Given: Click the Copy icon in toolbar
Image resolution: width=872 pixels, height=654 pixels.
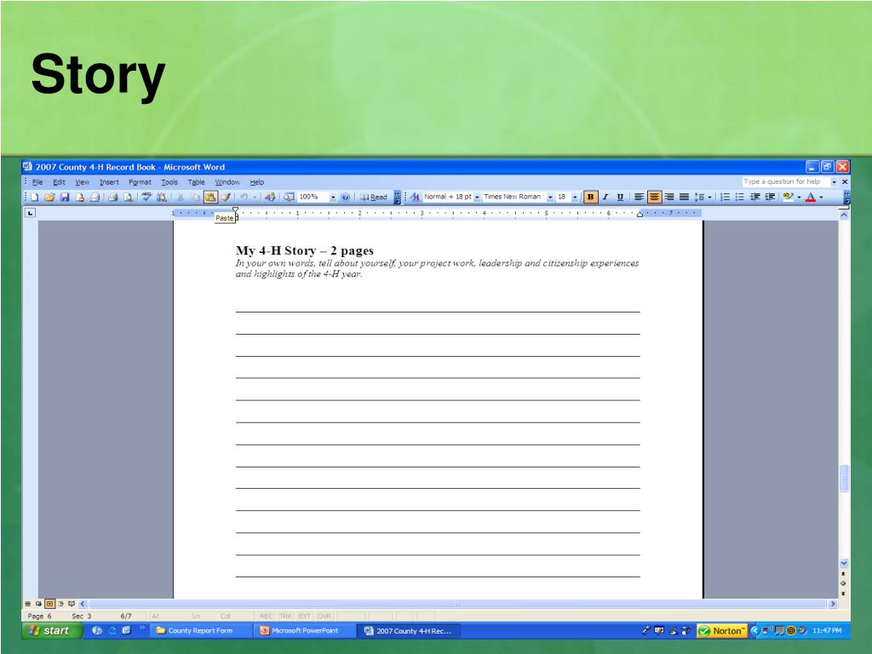Looking at the screenshot, I should 195,197.
